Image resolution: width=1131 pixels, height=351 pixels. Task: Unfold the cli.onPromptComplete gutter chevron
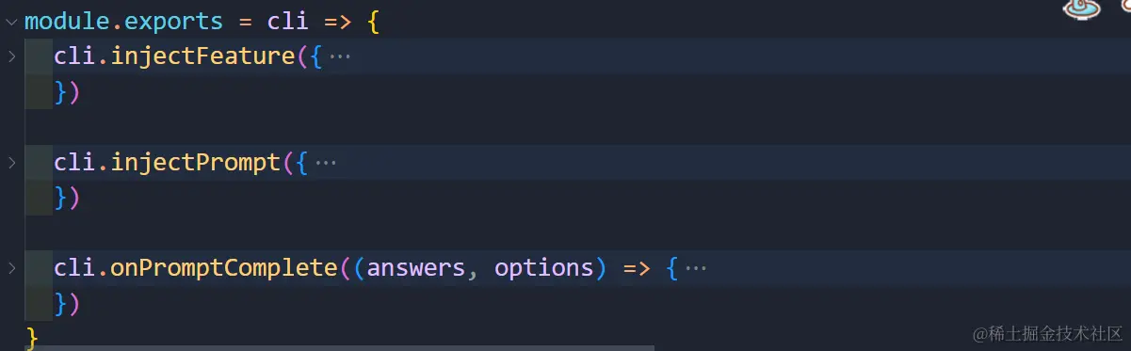(11, 268)
